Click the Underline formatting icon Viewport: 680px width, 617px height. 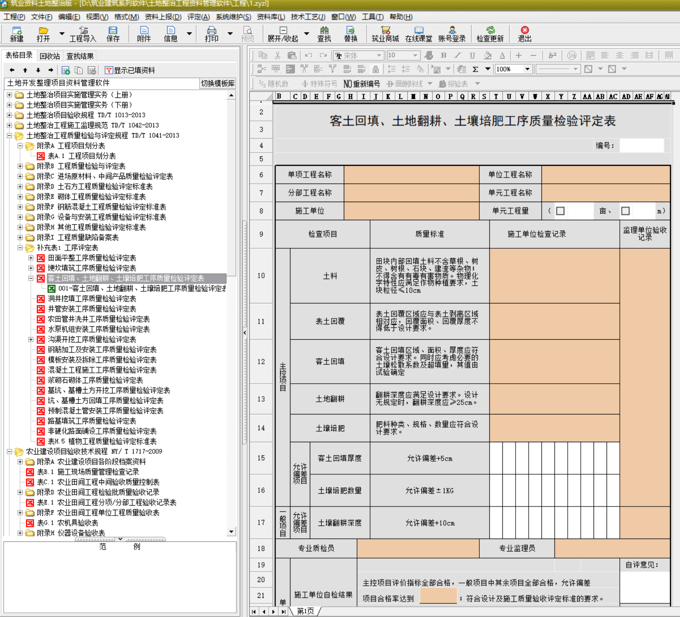(x=473, y=55)
